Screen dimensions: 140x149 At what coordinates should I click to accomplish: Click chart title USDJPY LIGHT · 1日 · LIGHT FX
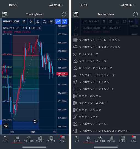22,28
